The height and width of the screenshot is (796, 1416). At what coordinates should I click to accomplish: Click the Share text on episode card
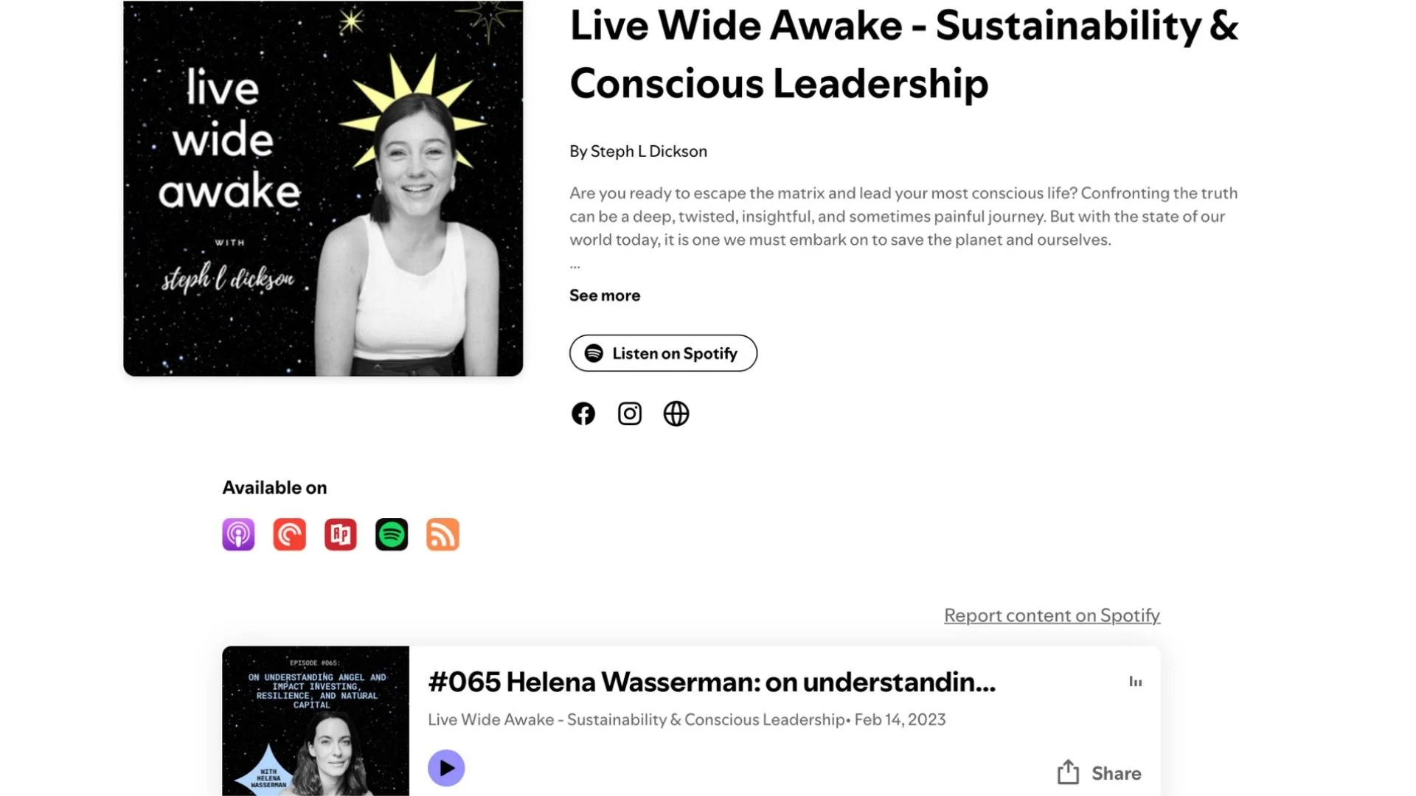(x=1116, y=773)
